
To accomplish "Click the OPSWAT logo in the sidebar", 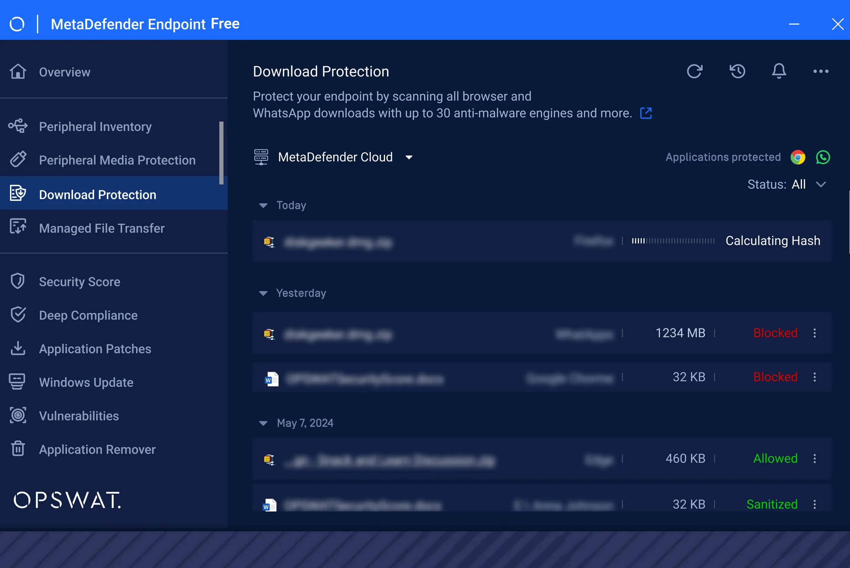I will pyautogui.click(x=67, y=500).
